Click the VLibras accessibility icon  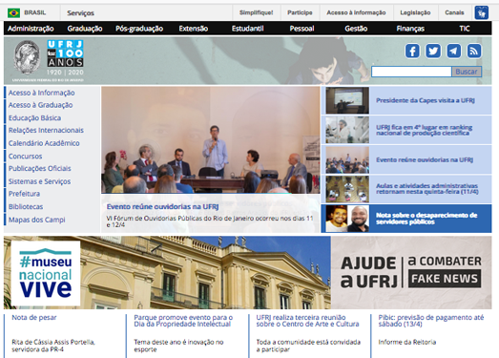(x=482, y=12)
